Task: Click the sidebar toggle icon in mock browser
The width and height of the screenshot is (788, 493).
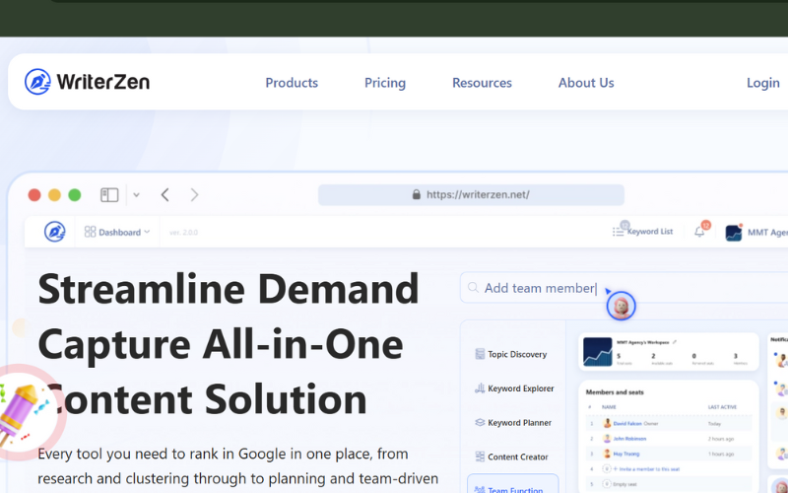Action: point(109,194)
